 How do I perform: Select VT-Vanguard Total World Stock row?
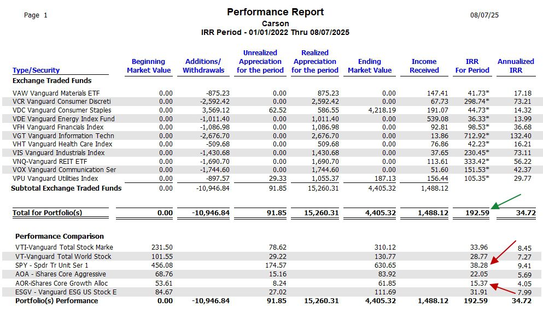click(63, 256)
